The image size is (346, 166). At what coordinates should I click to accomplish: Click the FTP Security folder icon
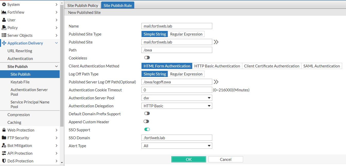tap(4, 138)
